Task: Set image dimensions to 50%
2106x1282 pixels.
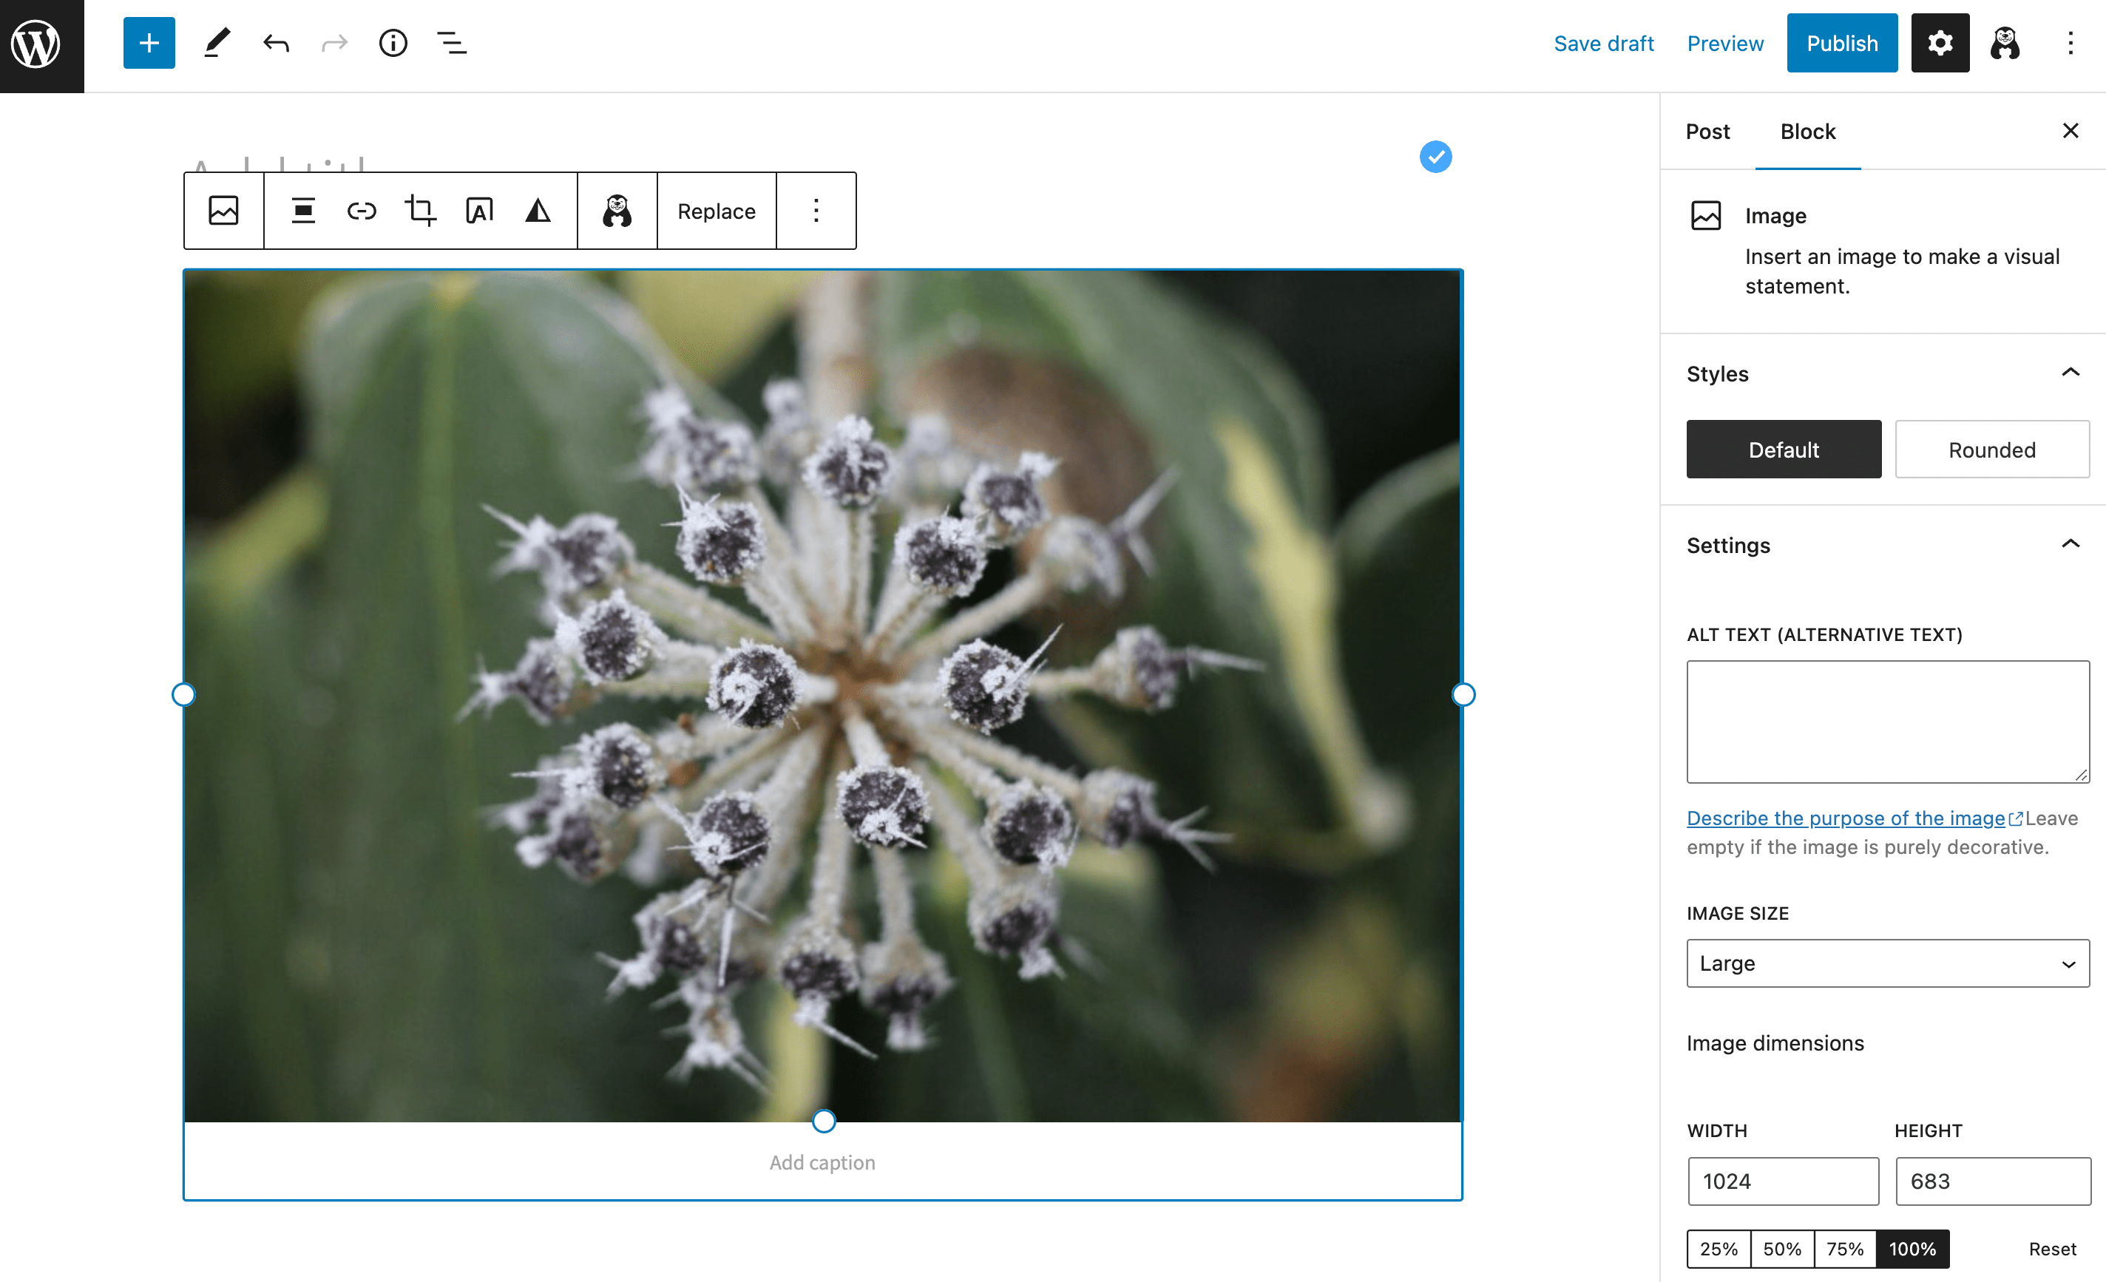Action: 1782,1248
